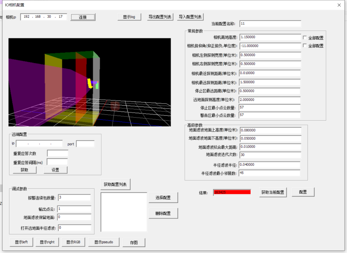Enable 全部配置 checkbox for 相机离地高度
The width and height of the screenshot is (347, 253).
305,38
